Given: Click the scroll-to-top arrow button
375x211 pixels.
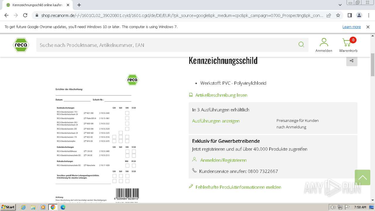Looking at the screenshot, I should [x=362, y=177].
